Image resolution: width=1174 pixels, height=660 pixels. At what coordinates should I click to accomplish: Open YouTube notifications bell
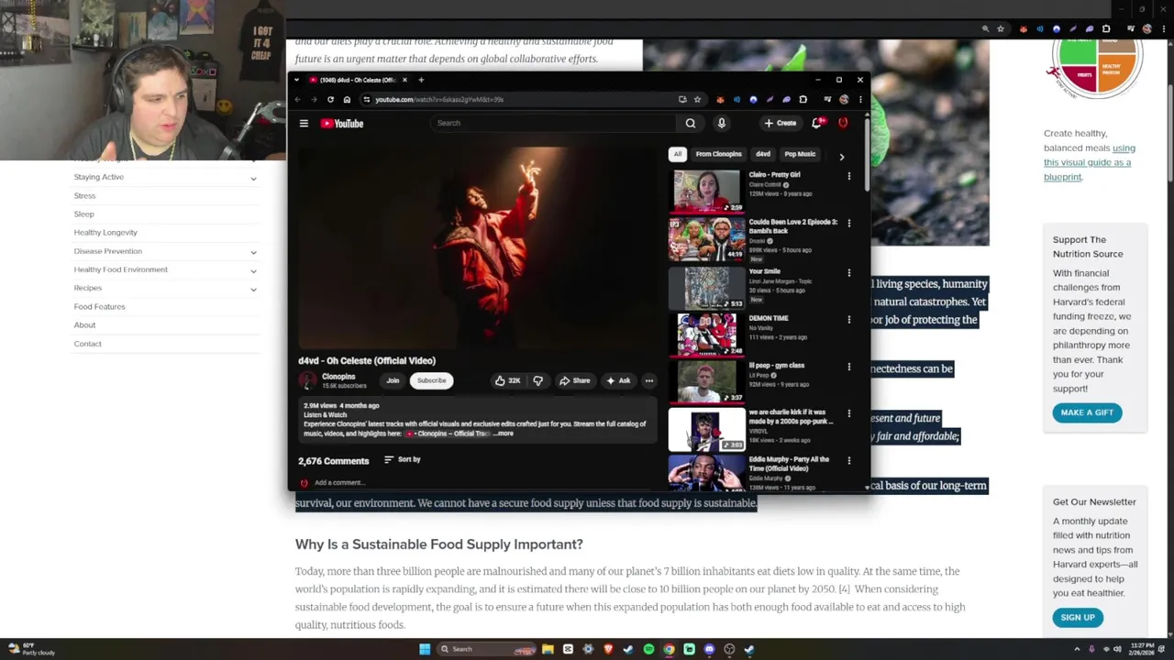(816, 123)
